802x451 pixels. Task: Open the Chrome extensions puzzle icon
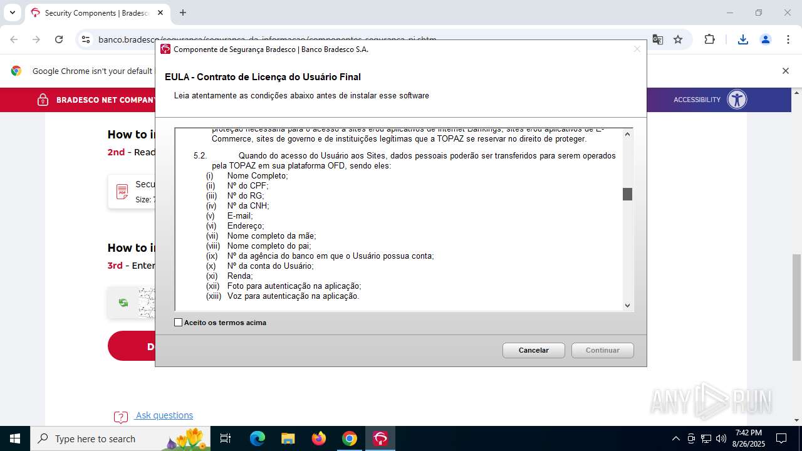[x=709, y=39]
